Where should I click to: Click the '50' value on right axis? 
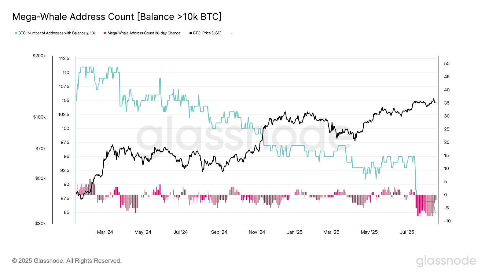click(447, 64)
